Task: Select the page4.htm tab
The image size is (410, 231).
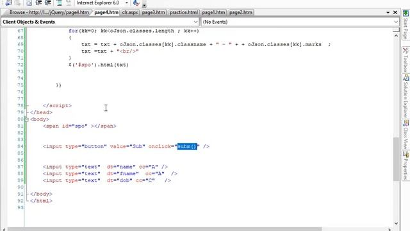Action: 106,12
